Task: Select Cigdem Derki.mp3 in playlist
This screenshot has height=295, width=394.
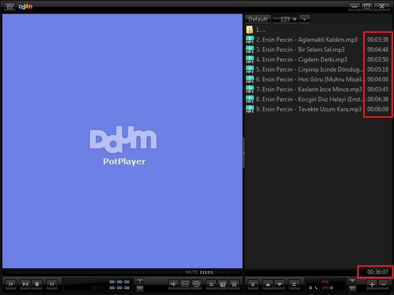Action: tap(317, 60)
